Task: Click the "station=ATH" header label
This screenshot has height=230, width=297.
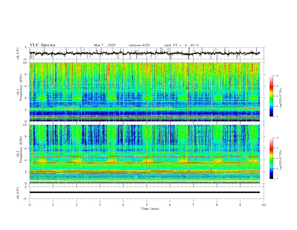Action: [139, 45]
